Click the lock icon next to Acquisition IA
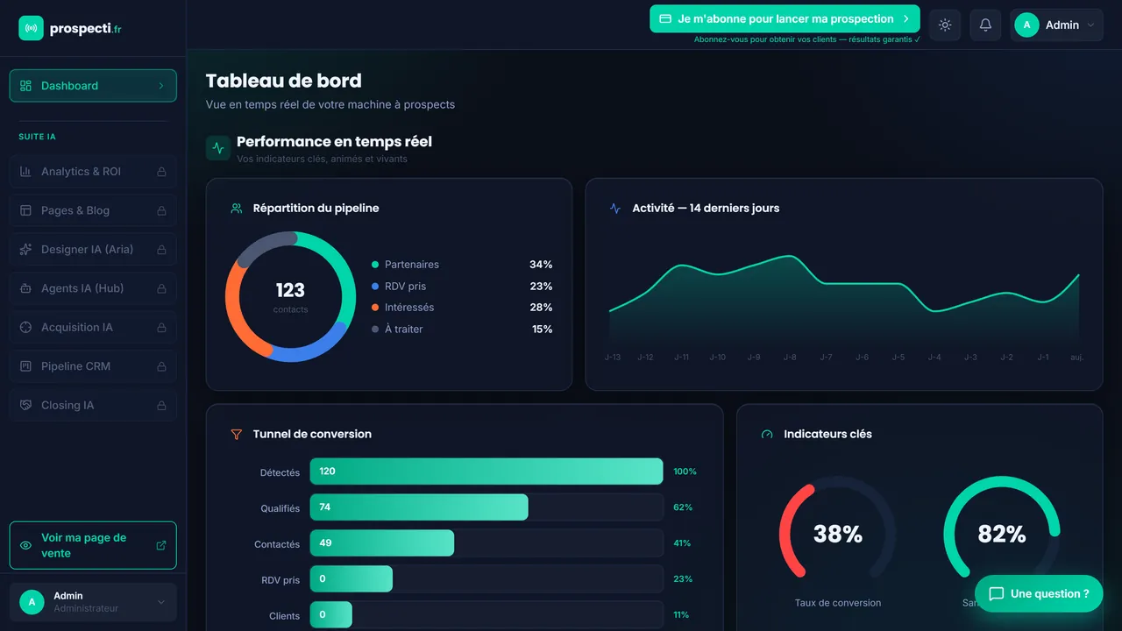This screenshot has height=631, width=1122. pos(161,328)
